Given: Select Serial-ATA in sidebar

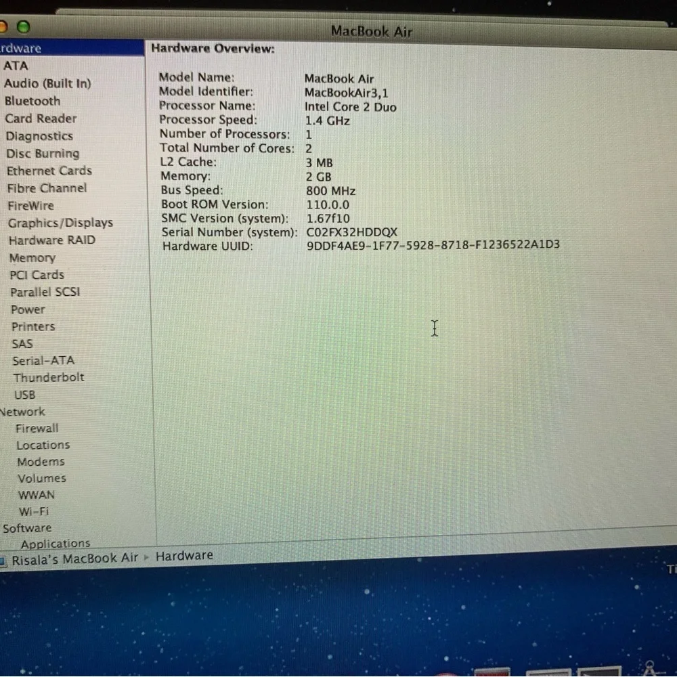Looking at the screenshot, I should coord(43,361).
